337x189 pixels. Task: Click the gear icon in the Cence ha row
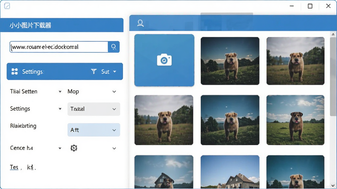point(74,148)
